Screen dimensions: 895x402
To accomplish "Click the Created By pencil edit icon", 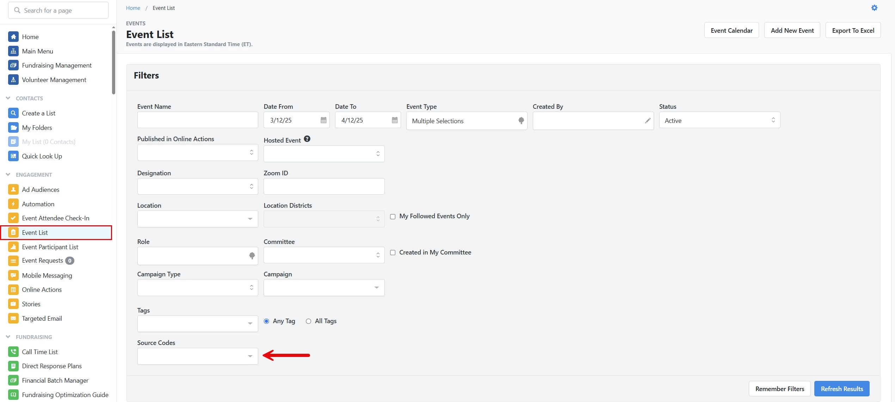I will (648, 121).
